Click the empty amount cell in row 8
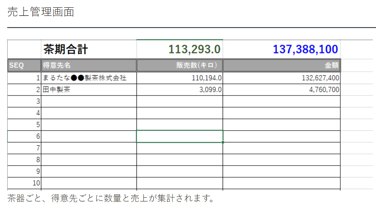This screenshot has height=213, width=376. pyautogui.click(x=281, y=160)
